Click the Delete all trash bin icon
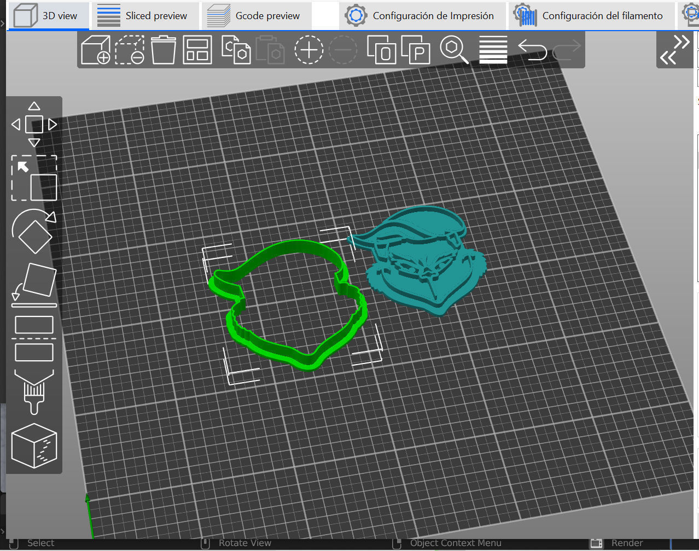699x551 pixels. (163, 50)
